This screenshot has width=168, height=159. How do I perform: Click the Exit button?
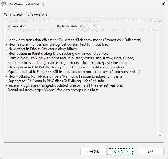[151, 151]
